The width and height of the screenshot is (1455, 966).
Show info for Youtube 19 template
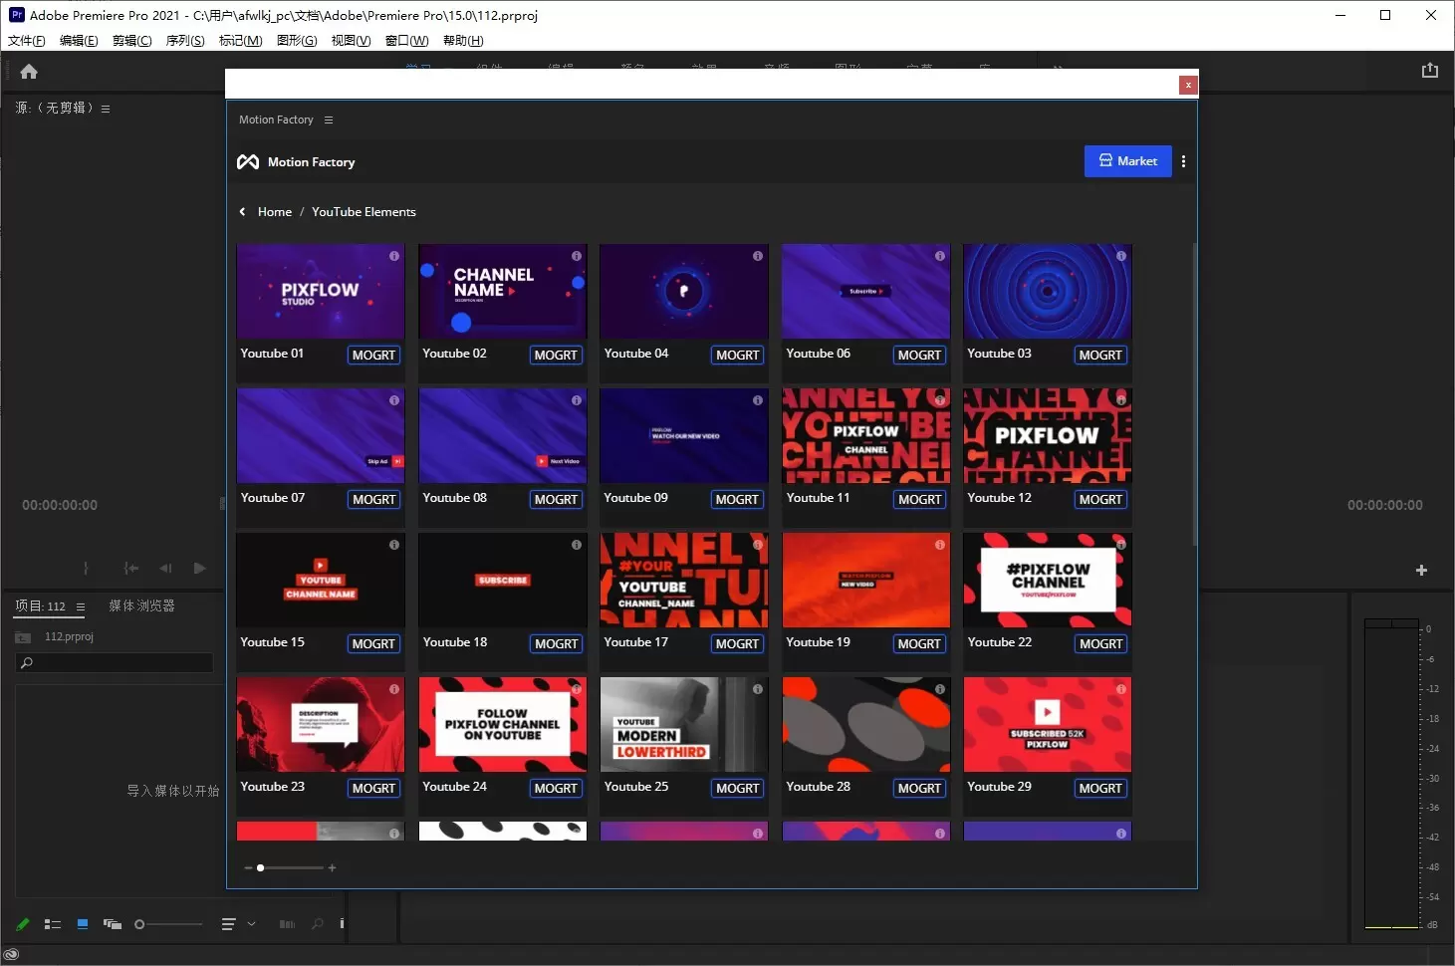click(x=940, y=545)
